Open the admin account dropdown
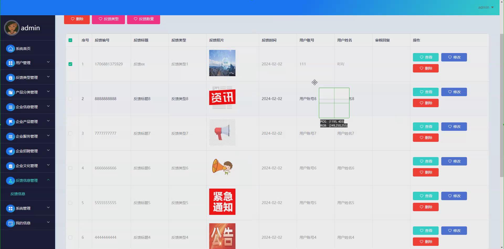 pyautogui.click(x=485, y=7)
